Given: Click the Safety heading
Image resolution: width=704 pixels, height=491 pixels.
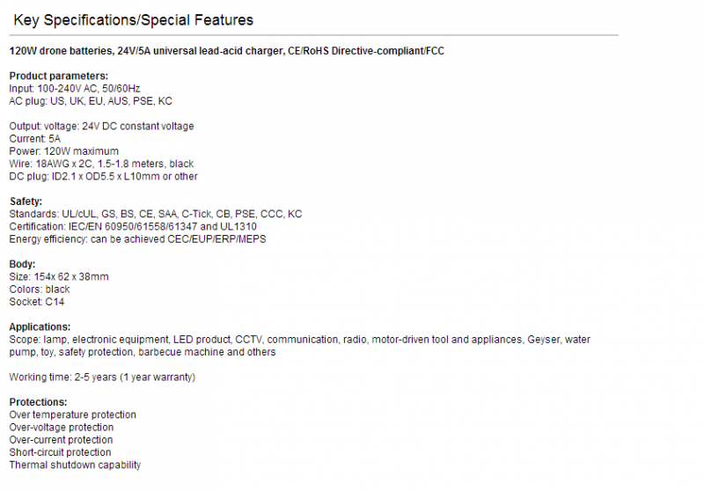Looking at the screenshot, I should click(26, 202).
